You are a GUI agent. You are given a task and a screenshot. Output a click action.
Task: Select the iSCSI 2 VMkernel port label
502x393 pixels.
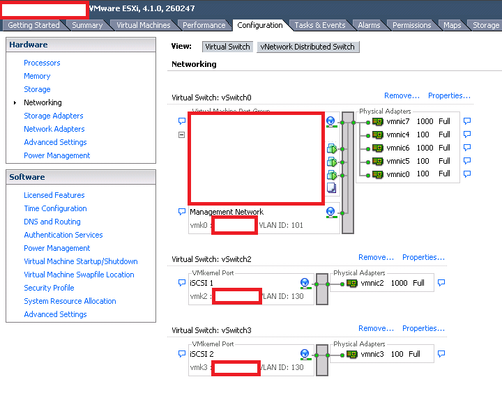tap(201, 354)
